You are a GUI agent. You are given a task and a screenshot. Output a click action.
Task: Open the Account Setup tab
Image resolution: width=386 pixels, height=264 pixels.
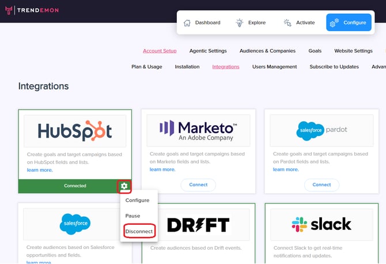tap(160, 51)
